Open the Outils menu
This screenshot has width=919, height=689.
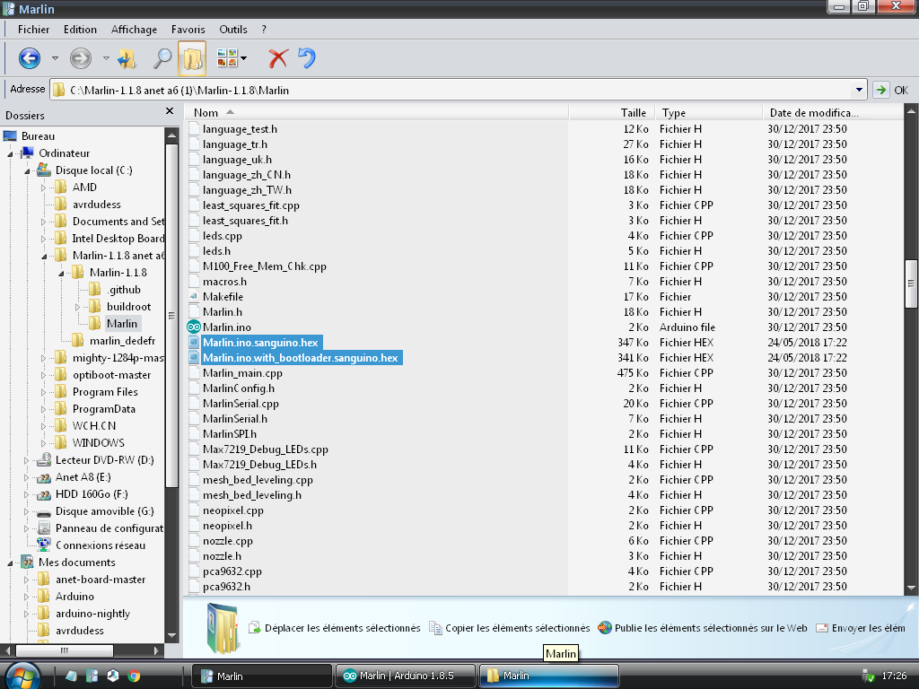233,30
